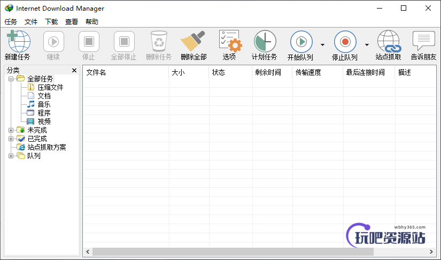This screenshot has height=260, width=441.
Task: Select the 音乐 category
Action: pyautogui.click(x=44, y=105)
